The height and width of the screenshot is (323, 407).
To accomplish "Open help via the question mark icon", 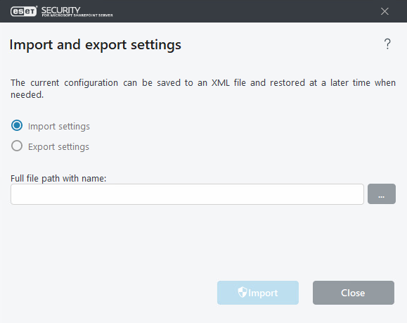I will tap(387, 44).
